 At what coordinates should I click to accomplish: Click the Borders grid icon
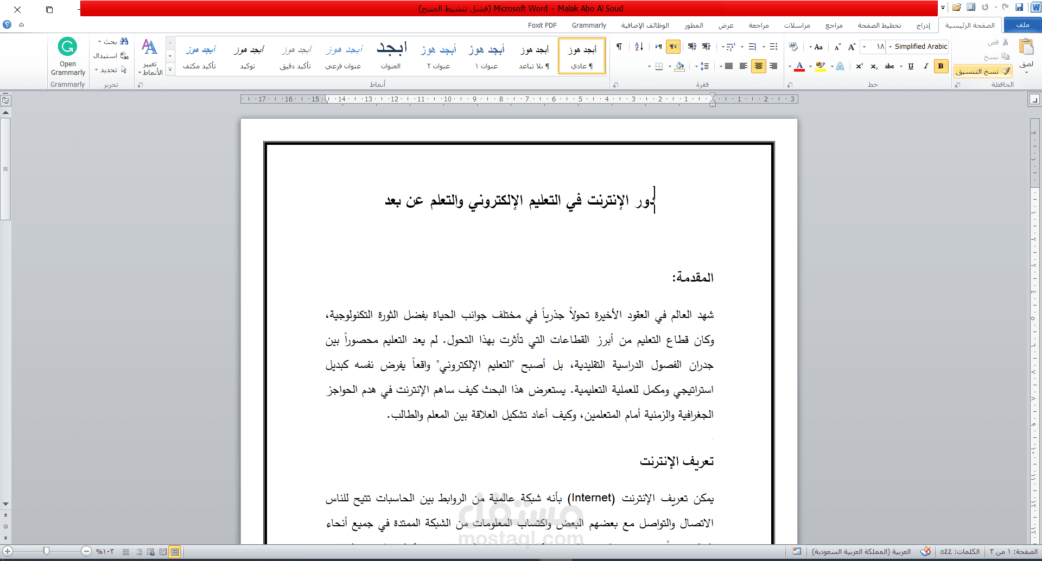point(659,66)
